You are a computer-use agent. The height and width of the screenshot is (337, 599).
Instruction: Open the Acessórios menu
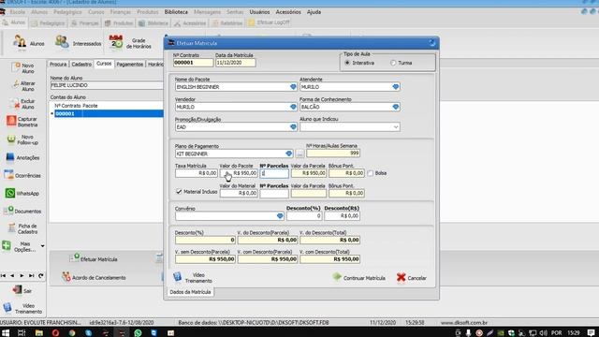pos(288,12)
